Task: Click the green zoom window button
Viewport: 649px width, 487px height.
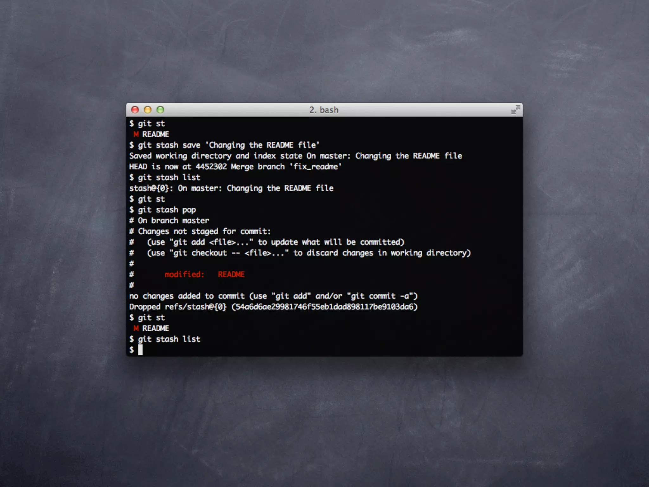Action: [160, 110]
